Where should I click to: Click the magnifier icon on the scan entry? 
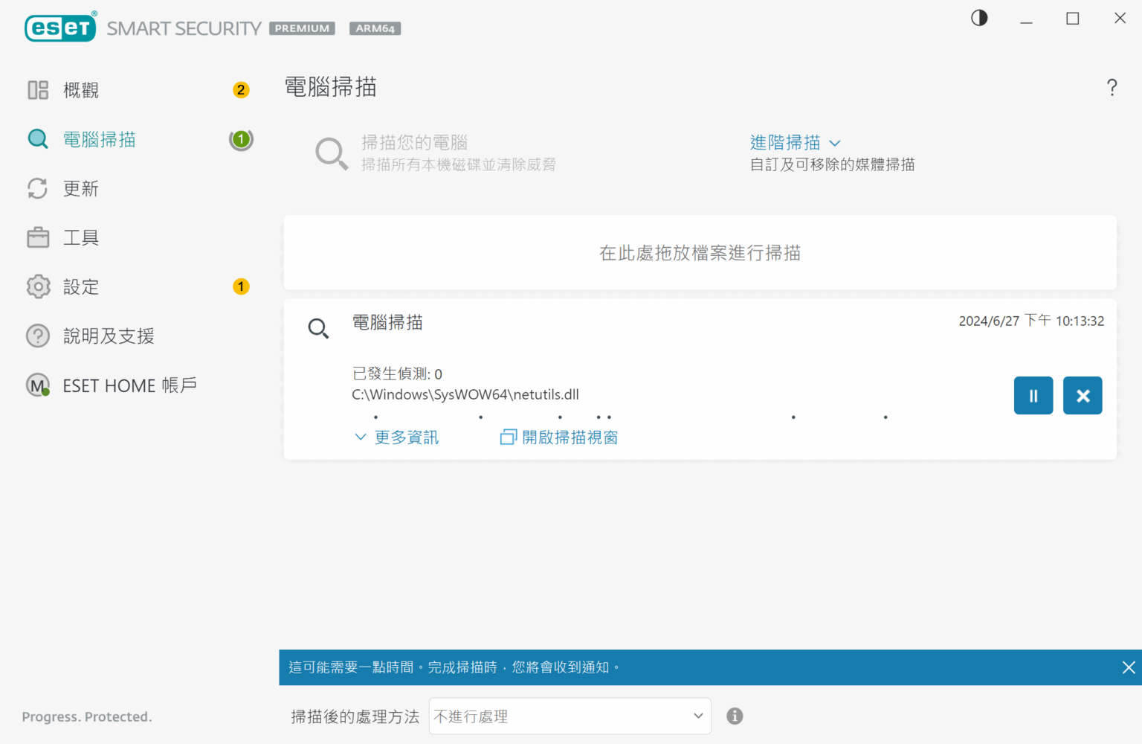318,328
